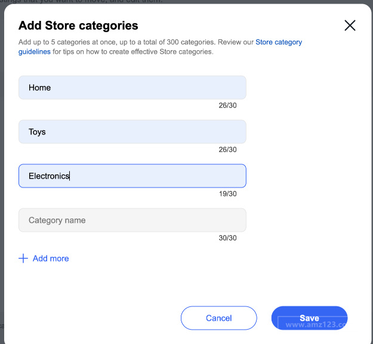This screenshot has width=373, height=344.
Task: Select the empty Category name field
Action: [x=132, y=220]
